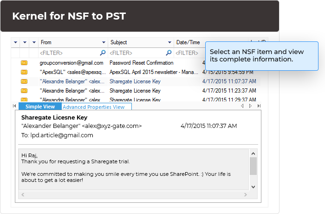Image resolution: width=325 pixels, height=214 pixels.
Task: Go to next tab with right triangle arrow
Action: coord(250,106)
